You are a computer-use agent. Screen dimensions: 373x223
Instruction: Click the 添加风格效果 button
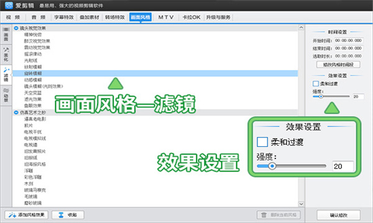[x=26, y=215]
